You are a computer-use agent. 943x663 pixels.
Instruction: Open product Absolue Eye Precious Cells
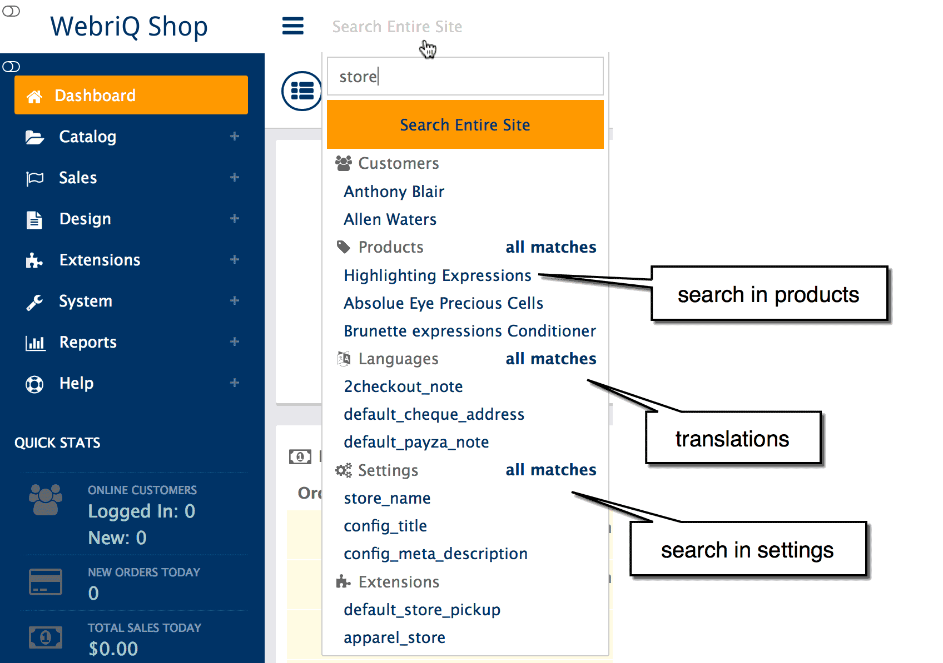(444, 303)
